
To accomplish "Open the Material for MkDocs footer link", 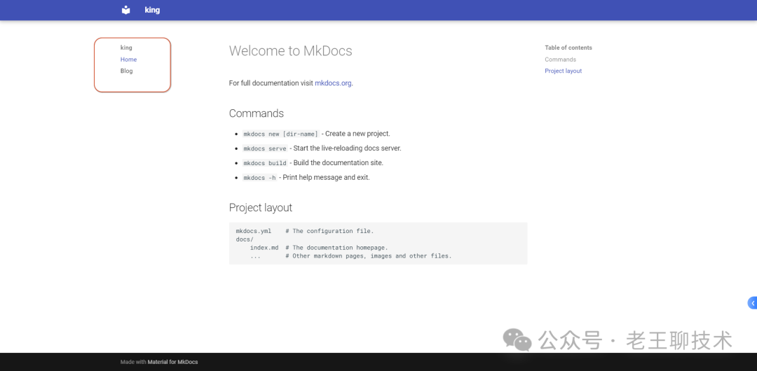I will pyautogui.click(x=173, y=362).
